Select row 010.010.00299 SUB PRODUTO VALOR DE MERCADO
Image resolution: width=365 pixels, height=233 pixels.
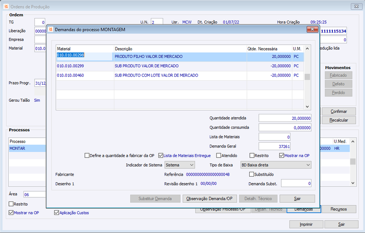click(180, 66)
